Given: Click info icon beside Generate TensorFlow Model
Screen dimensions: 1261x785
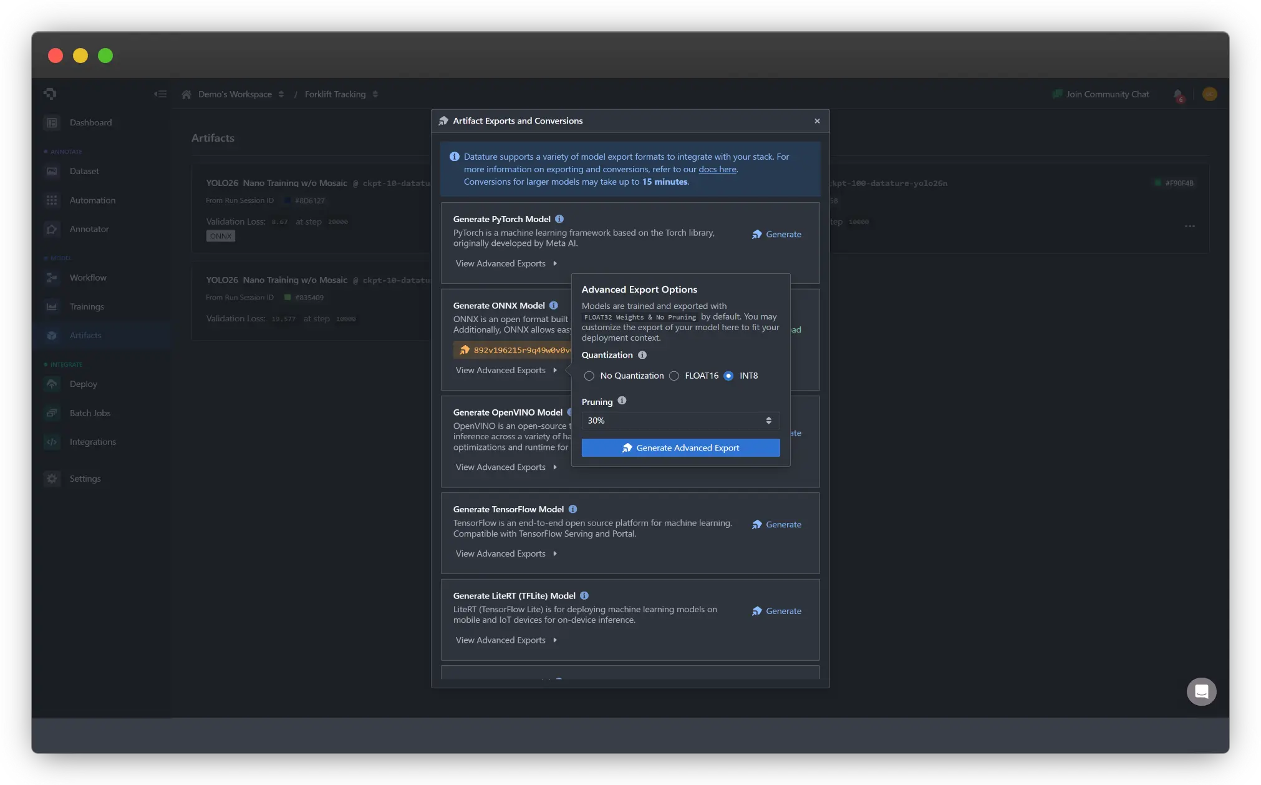Looking at the screenshot, I should pos(573,509).
